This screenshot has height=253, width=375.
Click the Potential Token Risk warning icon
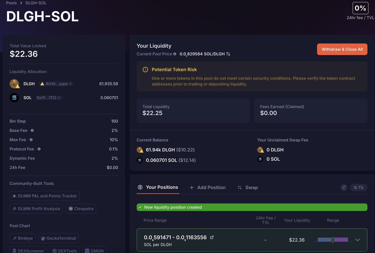click(145, 70)
